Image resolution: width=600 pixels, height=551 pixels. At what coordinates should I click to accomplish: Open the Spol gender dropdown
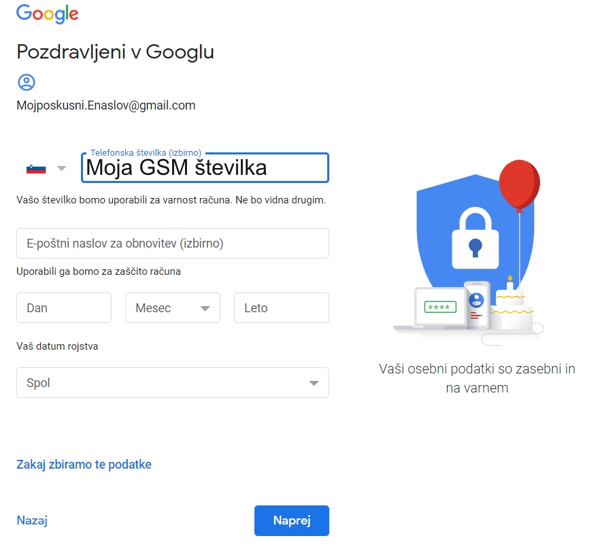coord(173,383)
